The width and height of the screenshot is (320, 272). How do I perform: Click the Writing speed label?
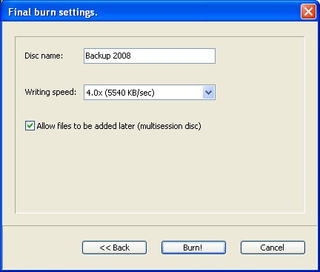point(50,92)
